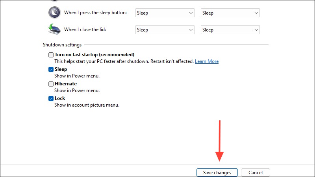Click the Shutdown settings section heading
The width and height of the screenshot is (315, 177).
click(x=62, y=45)
